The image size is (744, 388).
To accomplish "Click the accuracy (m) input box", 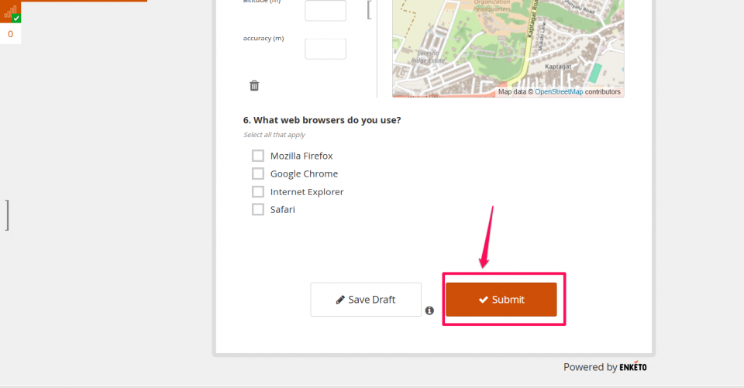I will click(x=325, y=49).
